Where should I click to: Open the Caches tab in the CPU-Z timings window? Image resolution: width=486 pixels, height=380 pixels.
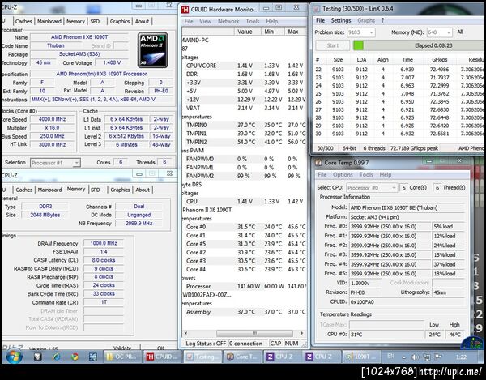(23, 190)
